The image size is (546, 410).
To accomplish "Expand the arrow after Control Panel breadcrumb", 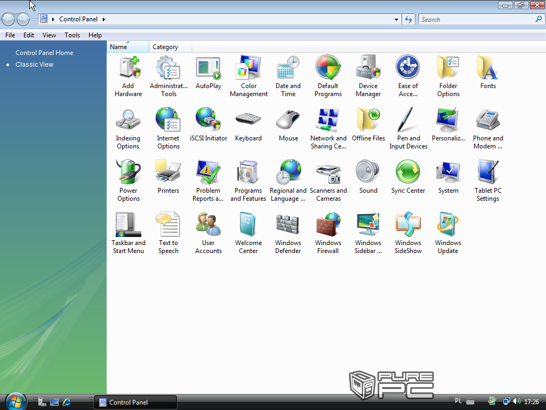I will coord(104,20).
